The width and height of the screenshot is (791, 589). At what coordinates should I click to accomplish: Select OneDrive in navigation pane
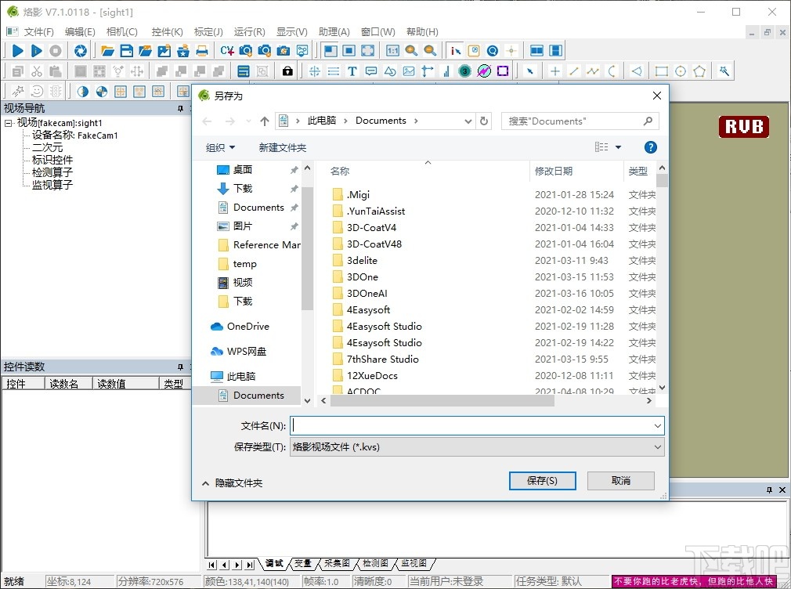coord(247,327)
